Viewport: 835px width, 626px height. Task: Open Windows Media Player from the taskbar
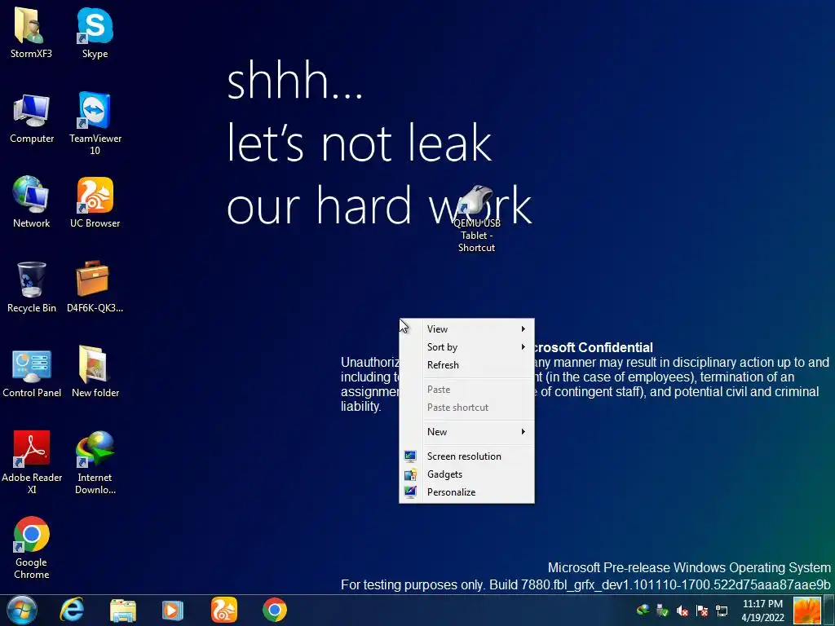(173, 610)
